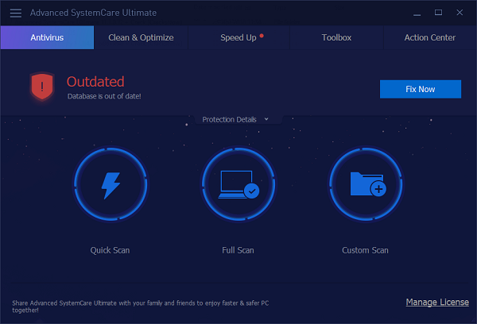477x324 pixels.
Task: Open the hamburger main menu
Action: click(16, 13)
